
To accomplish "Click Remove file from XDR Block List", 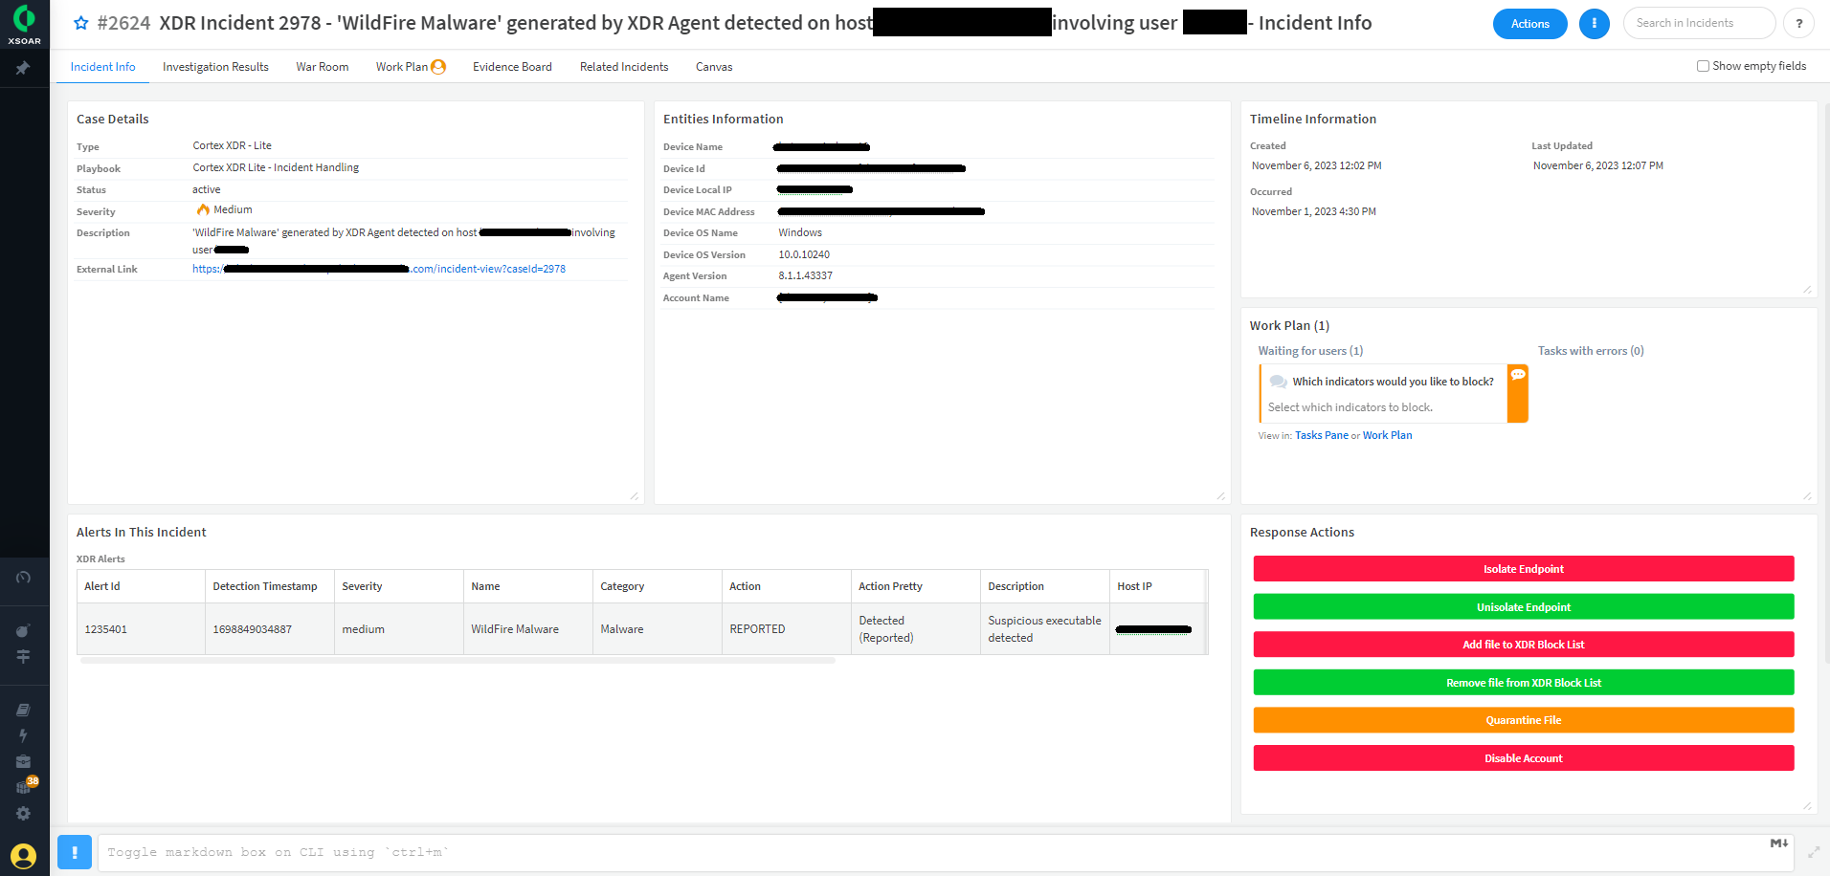I will pyautogui.click(x=1524, y=683).
